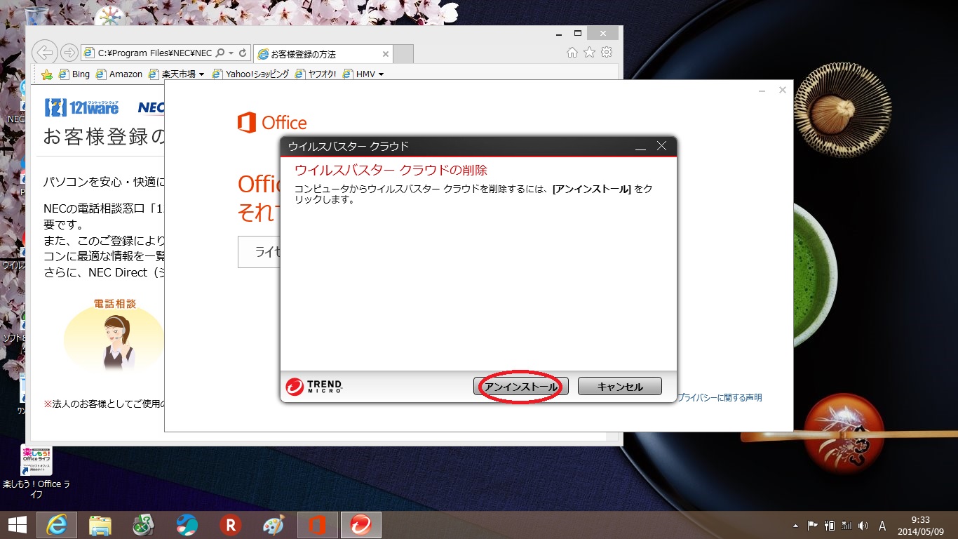Open the IE tools gear menu
The width and height of the screenshot is (958, 539).
coord(607,53)
